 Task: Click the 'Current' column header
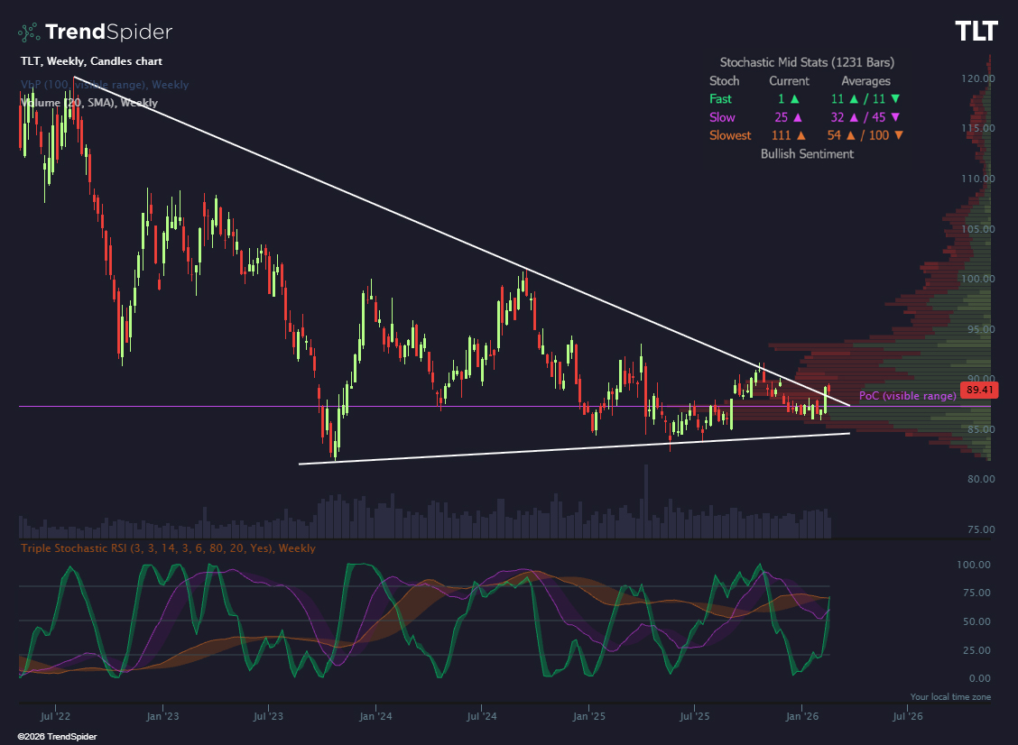click(789, 81)
